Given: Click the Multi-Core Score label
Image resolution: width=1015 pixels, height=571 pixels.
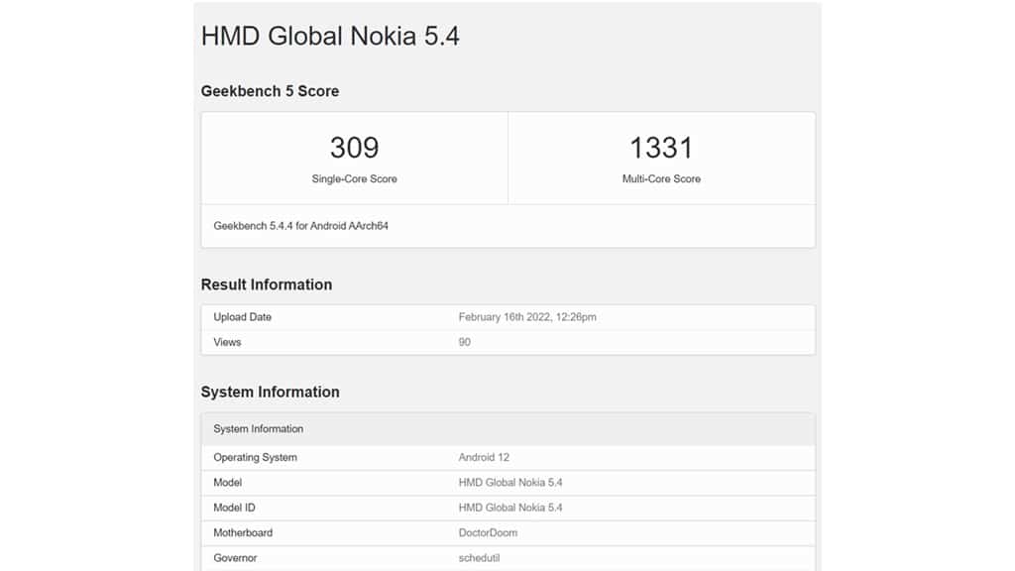Looking at the screenshot, I should tap(661, 178).
